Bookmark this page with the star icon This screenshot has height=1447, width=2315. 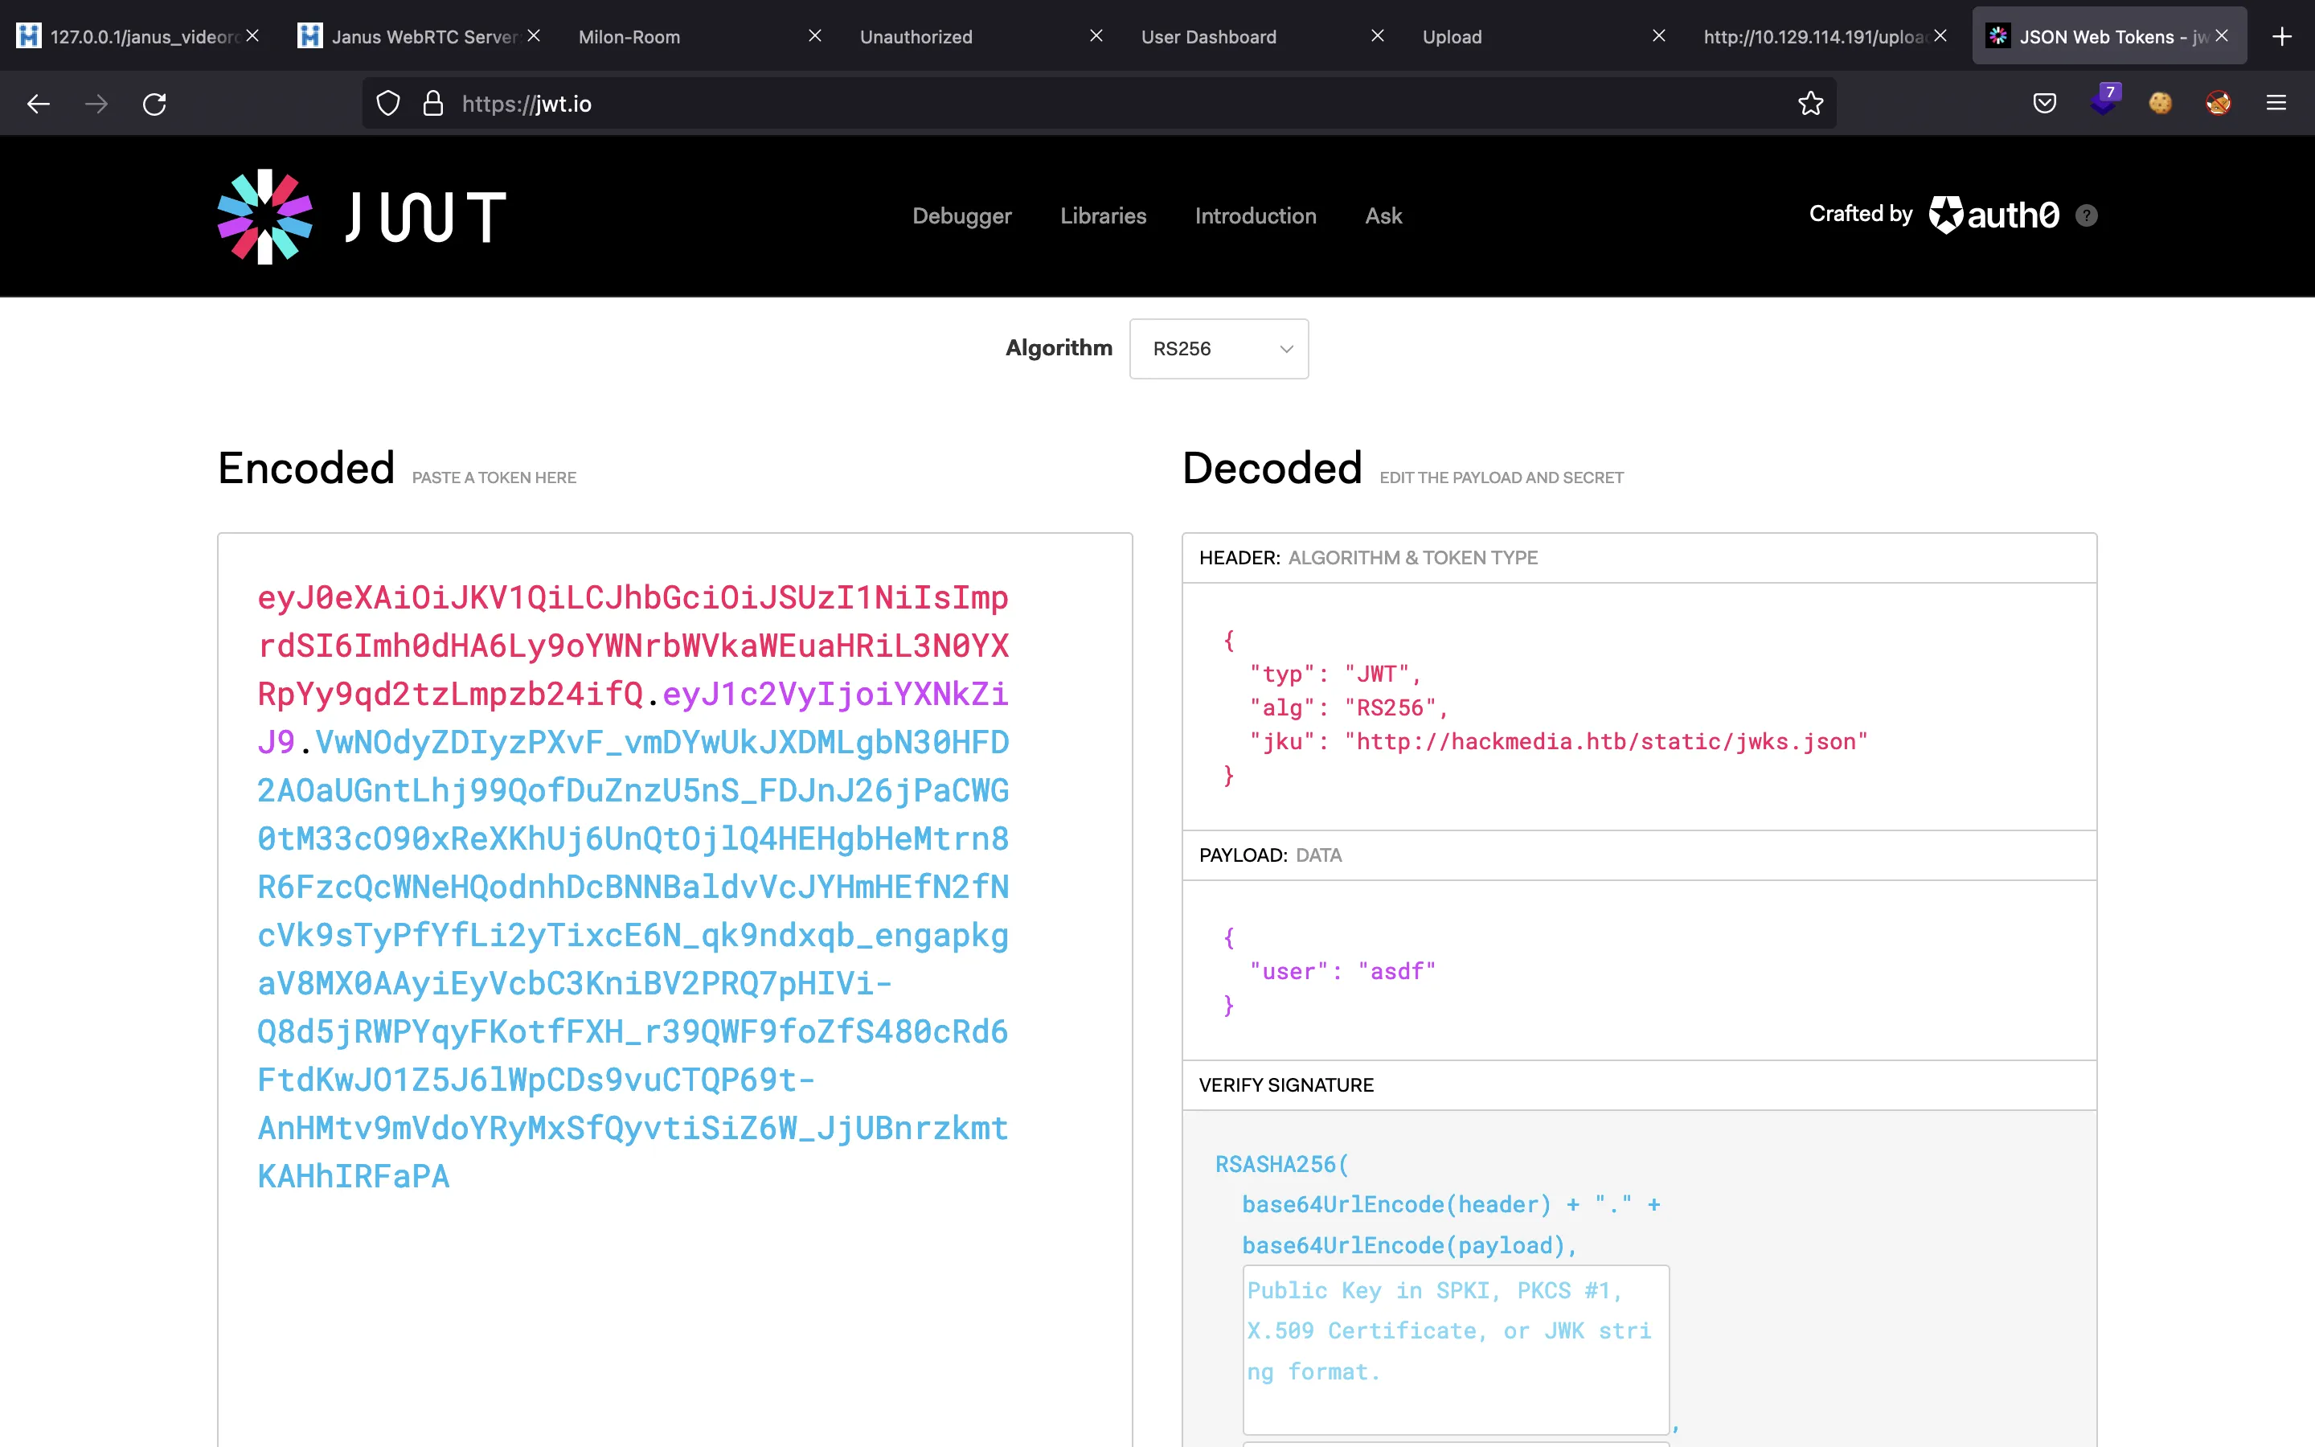[1810, 104]
